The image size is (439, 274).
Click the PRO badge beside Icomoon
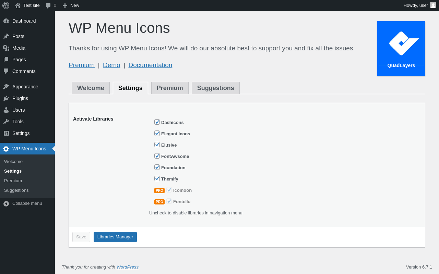pyautogui.click(x=159, y=190)
